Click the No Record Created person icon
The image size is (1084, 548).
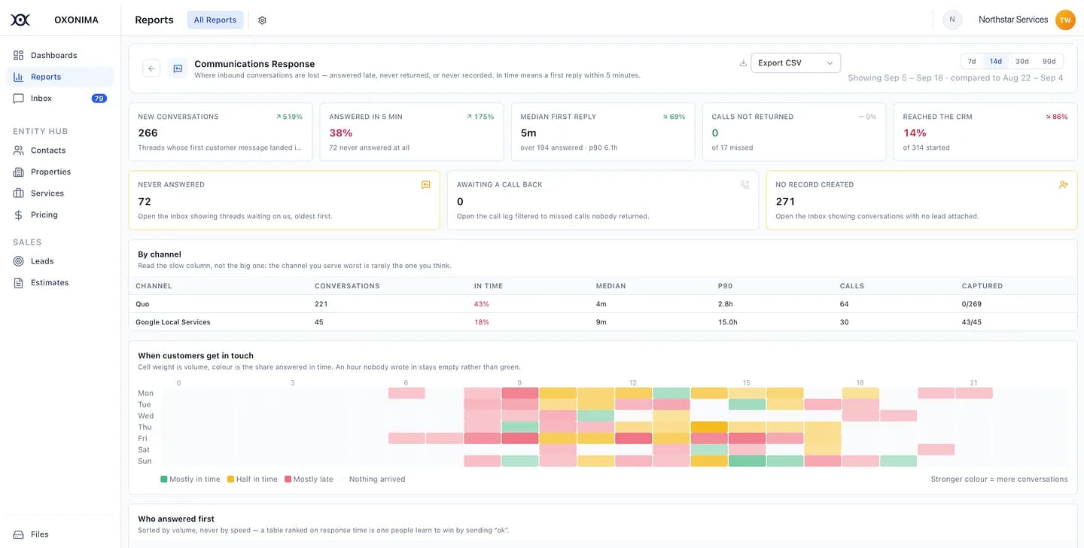click(x=1063, y=184)
